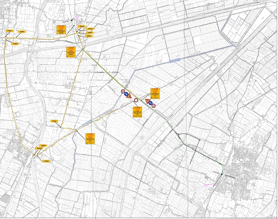Click the lone yellow detour arrow mid-left

coord(54,121)
